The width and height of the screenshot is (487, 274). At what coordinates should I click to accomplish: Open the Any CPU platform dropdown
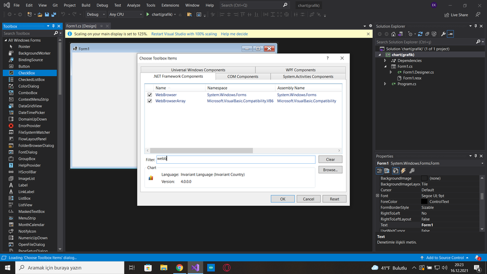click(x=126, y=15)
